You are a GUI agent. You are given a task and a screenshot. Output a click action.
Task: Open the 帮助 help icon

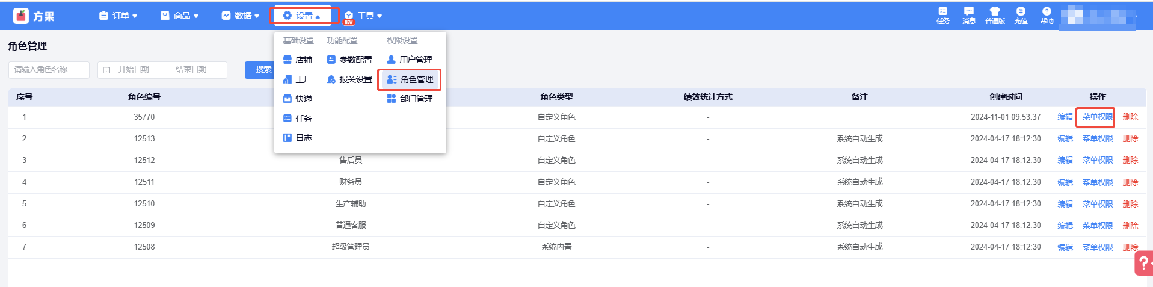tap(1047, 16)
